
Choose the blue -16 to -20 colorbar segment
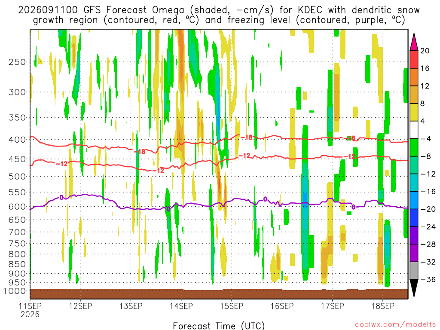coord(414,200)
